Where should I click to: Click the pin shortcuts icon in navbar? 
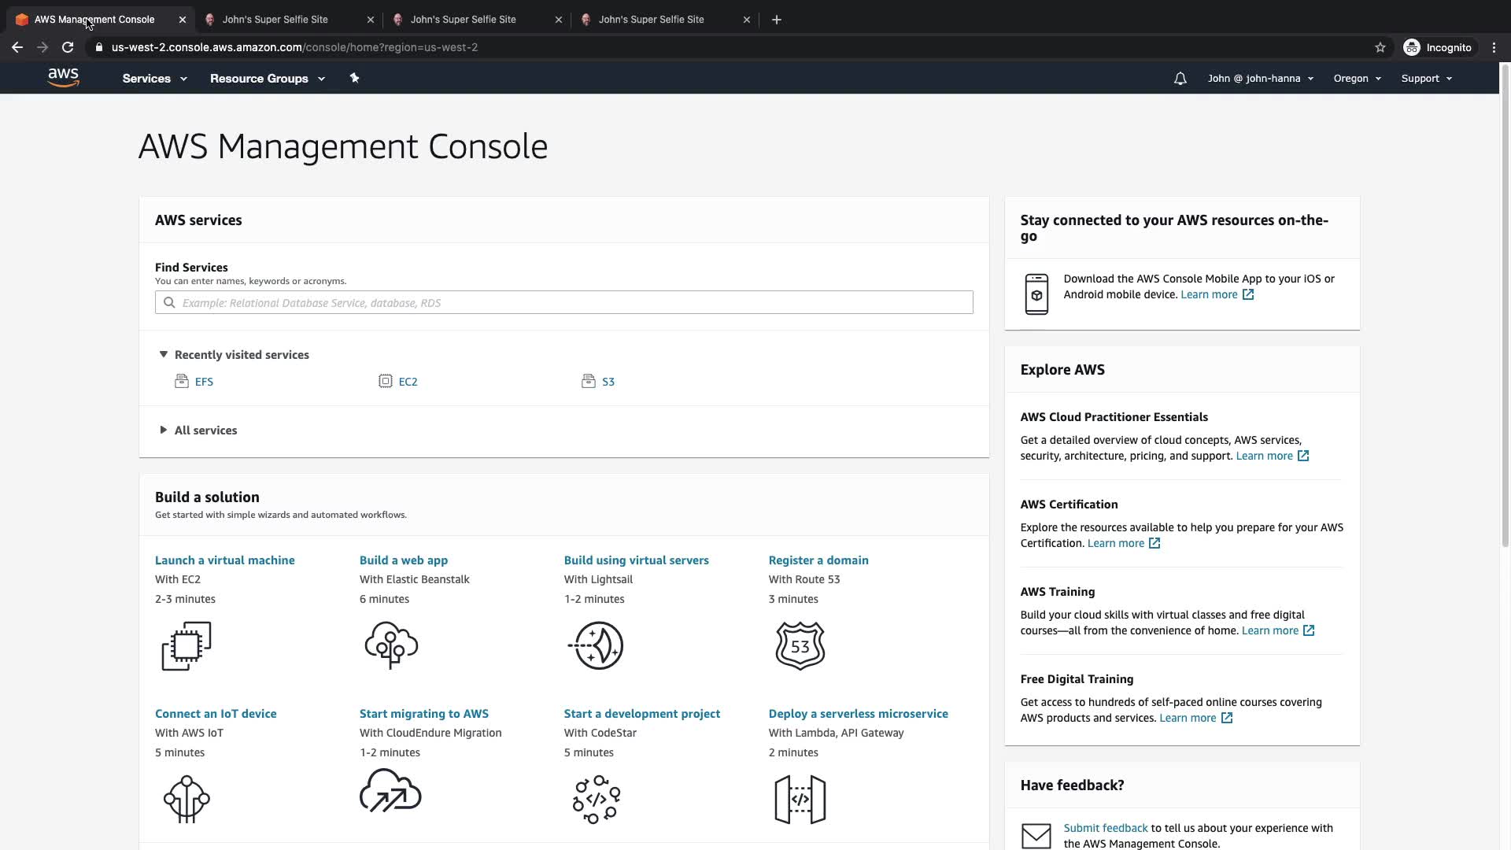click(354, 78)
